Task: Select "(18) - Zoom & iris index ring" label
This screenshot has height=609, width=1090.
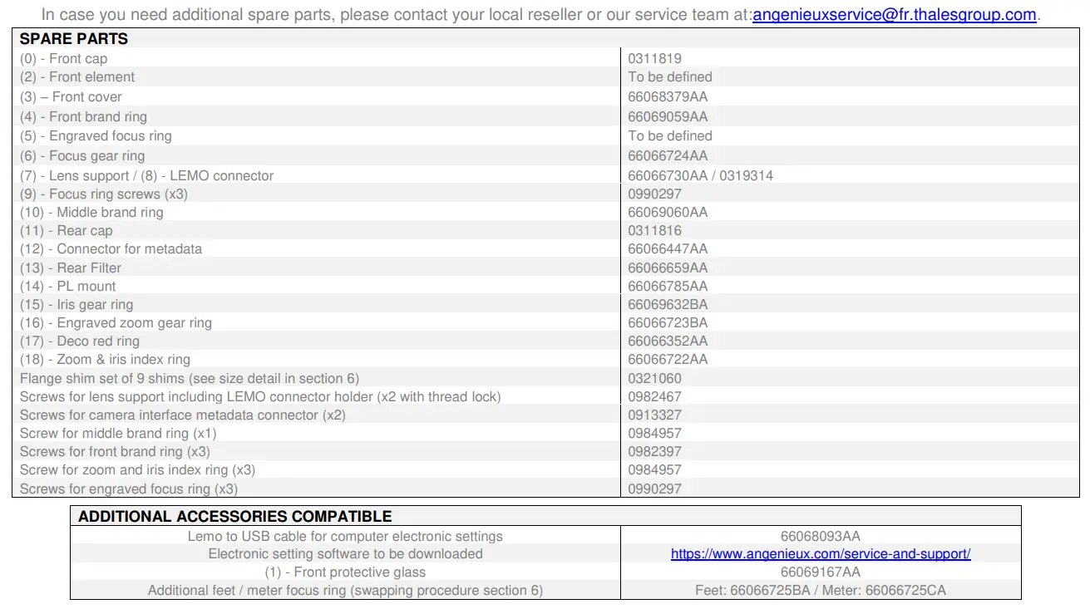Action: (106, 360)
